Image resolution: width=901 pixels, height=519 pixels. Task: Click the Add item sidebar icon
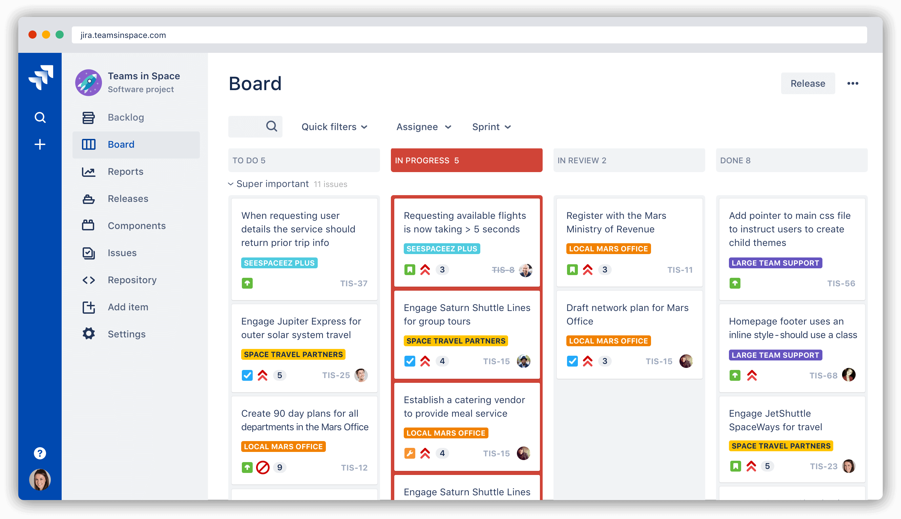(89, 307)
